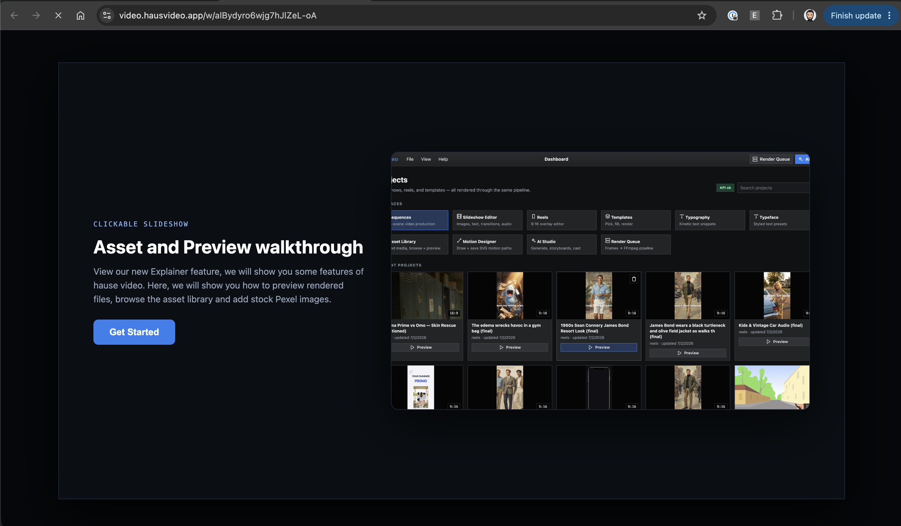Open the browser home page icon
901x526 pixels.
[x=81, y=15]
